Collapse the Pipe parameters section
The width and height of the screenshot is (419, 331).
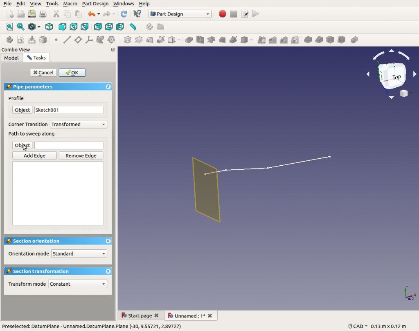coord(108,87)
